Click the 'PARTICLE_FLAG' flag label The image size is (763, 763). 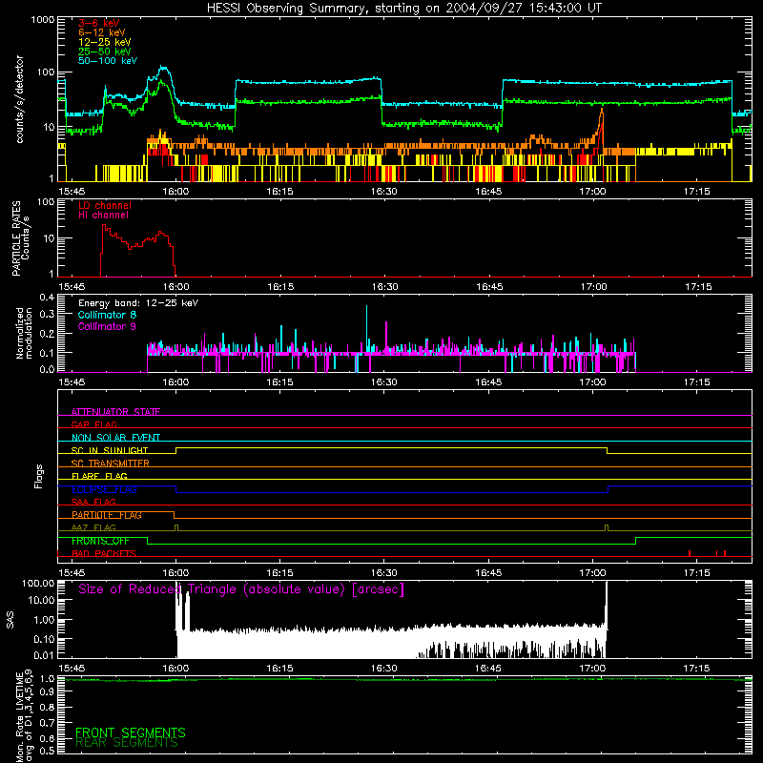click(x=107, y=515)
